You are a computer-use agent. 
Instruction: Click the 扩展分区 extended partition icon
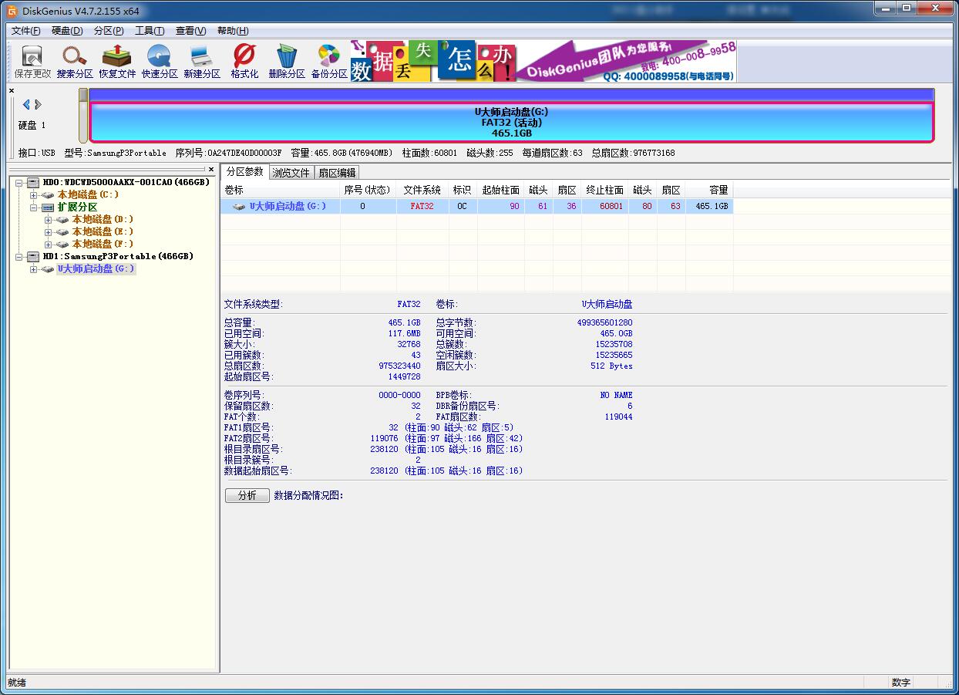pos(49,207)
